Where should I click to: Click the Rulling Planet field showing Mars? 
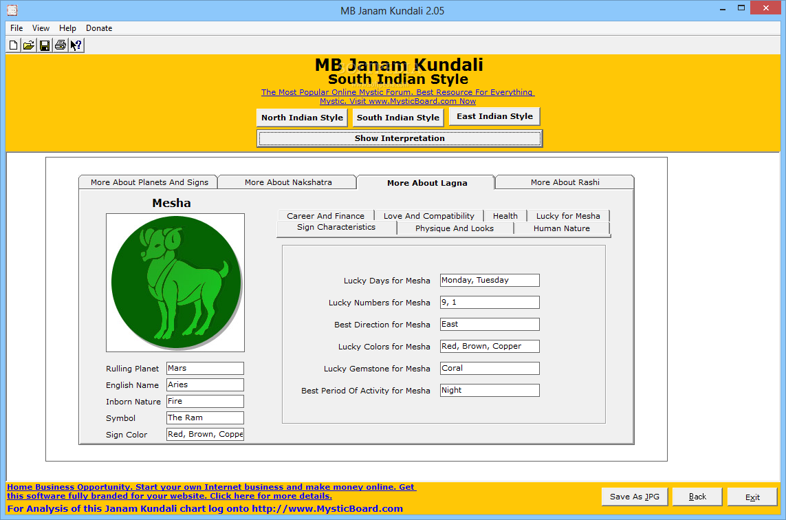click(205, 369)
